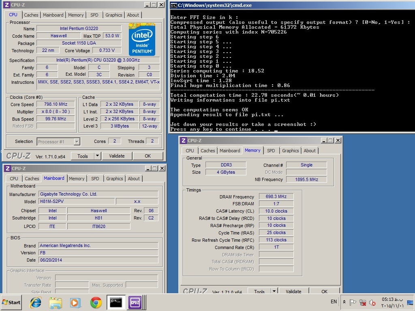The height and width of the screenshot is (311, 415).
Task: Open Graphics tab in the Mainboard window
Action: pos(115,179)
